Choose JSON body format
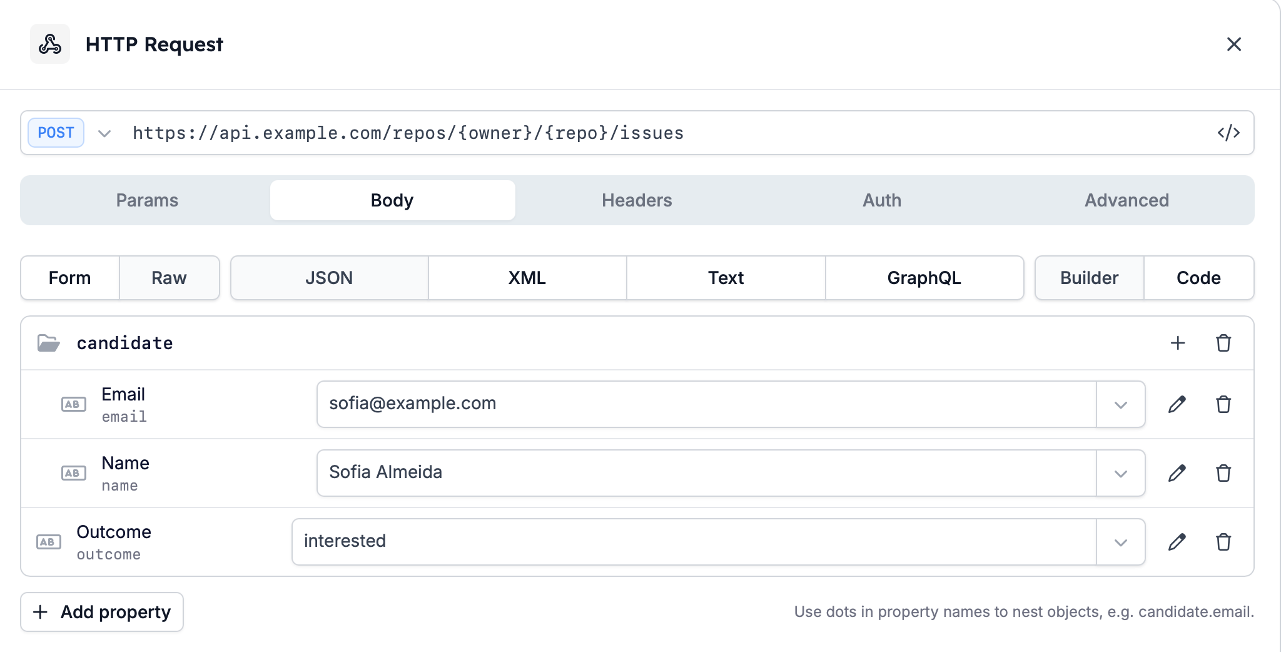This screenshot has height=652, width=1286. [x=330, y=278]
